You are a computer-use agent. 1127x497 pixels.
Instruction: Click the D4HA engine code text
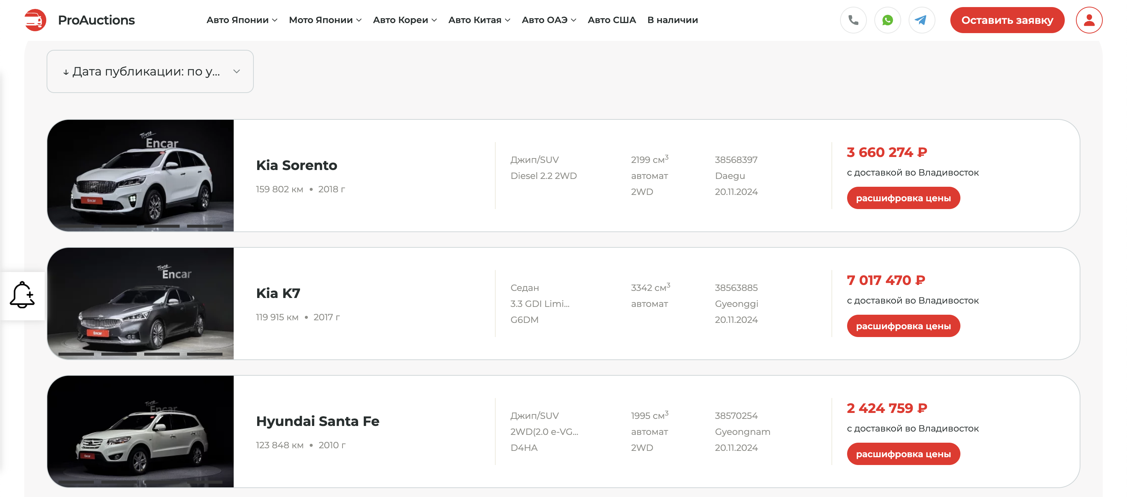point(524,448)
